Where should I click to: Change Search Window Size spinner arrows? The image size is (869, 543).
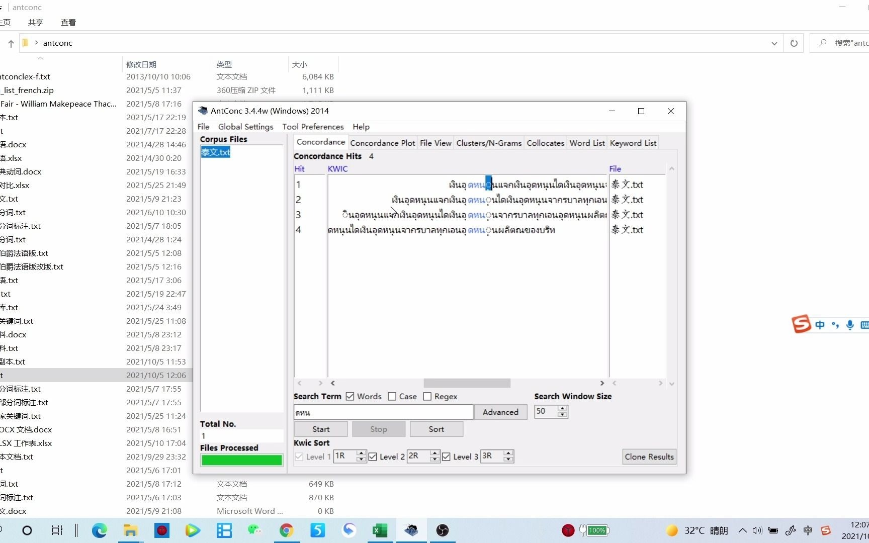pyautogui.click(x=563, y=411)
